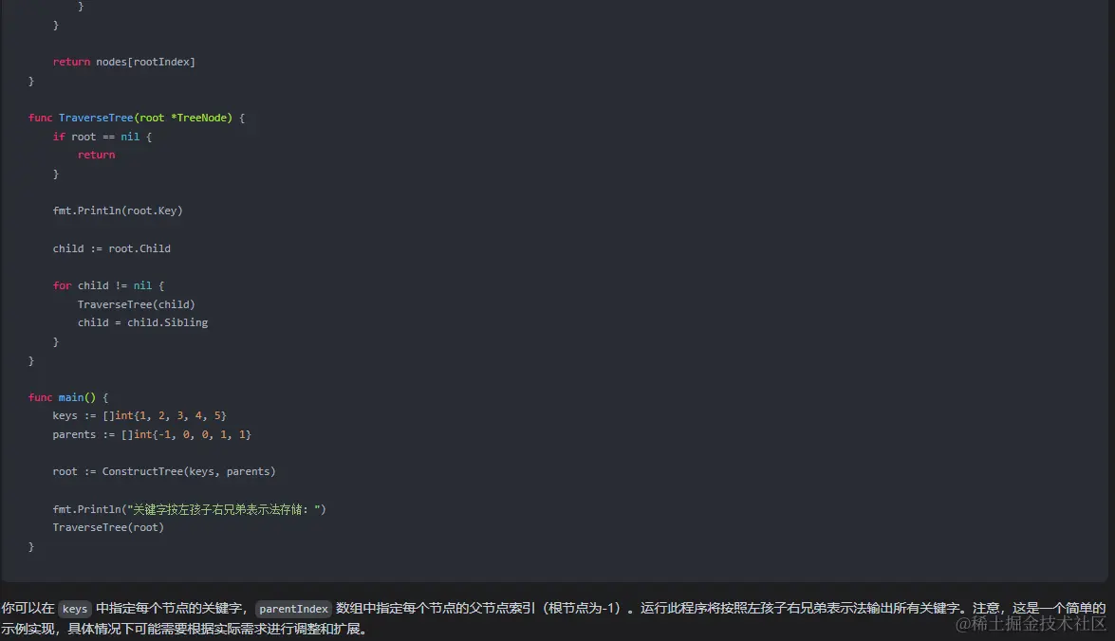Select the func main() declaration

click(x=66, y=396)
